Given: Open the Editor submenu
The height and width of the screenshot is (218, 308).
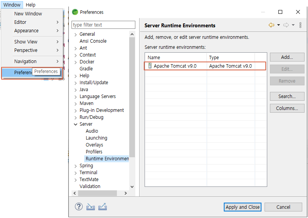Looking at the screenshot, I should click(32, 22).
